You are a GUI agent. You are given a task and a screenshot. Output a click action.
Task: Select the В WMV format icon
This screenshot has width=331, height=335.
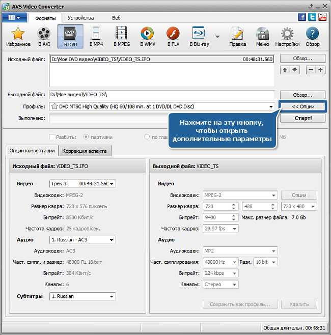148,36
